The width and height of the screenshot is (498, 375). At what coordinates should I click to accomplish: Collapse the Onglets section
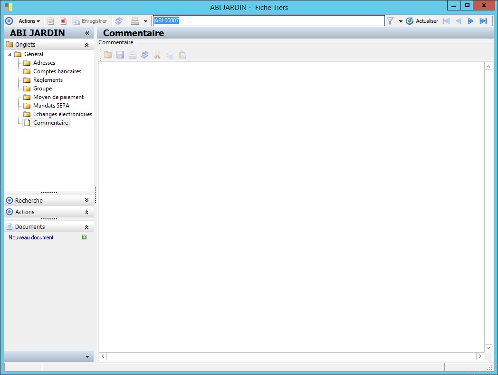[86, 45]
